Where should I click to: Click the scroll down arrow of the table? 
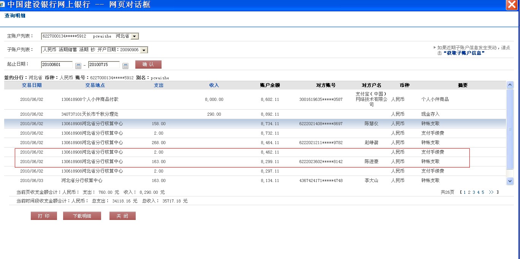click(x=510, y=181)
